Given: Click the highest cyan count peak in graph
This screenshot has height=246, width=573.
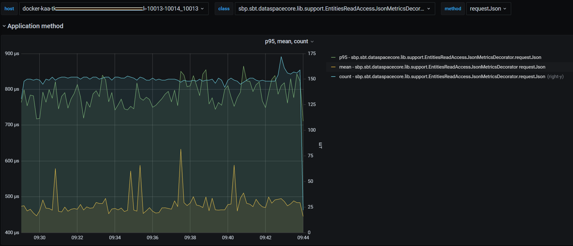Looking at the screenshot, I should click(281, 57).
